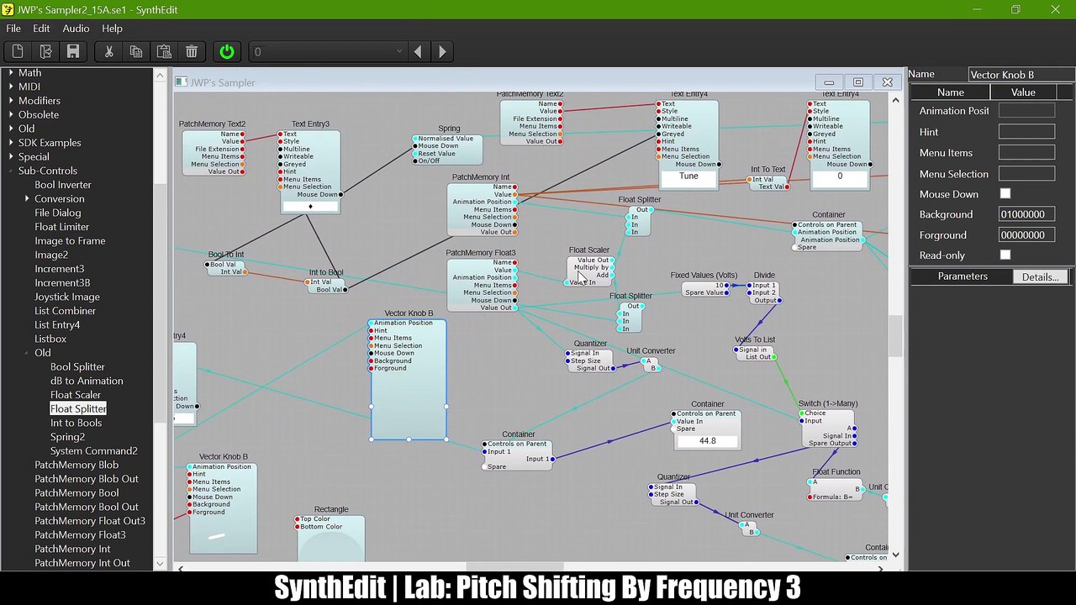1076x605 pixels.
Task: Click the module tree scroll-down arrow
Action: (x=160, y=565)
